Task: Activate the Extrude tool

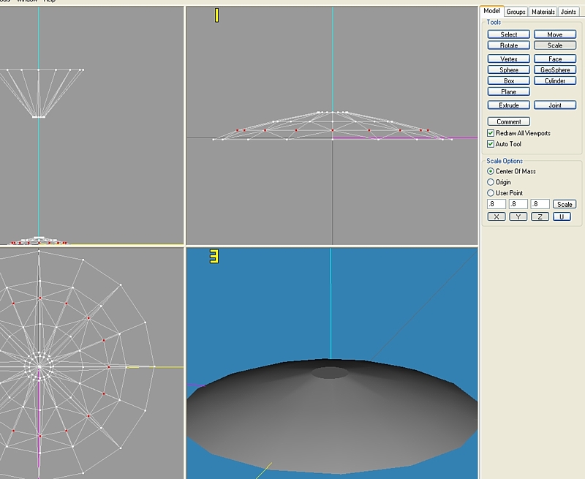Action: tap(509, 105)
